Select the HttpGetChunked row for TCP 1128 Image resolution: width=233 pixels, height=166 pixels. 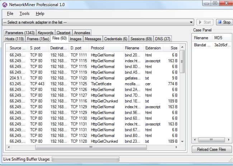pyautogui.click(x=93, y=141)
